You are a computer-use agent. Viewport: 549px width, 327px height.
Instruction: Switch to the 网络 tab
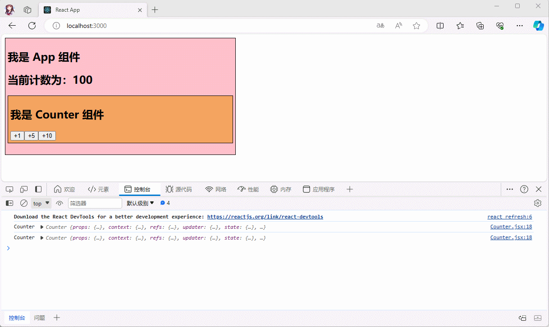pyautogui.click(x=215, y=190)
